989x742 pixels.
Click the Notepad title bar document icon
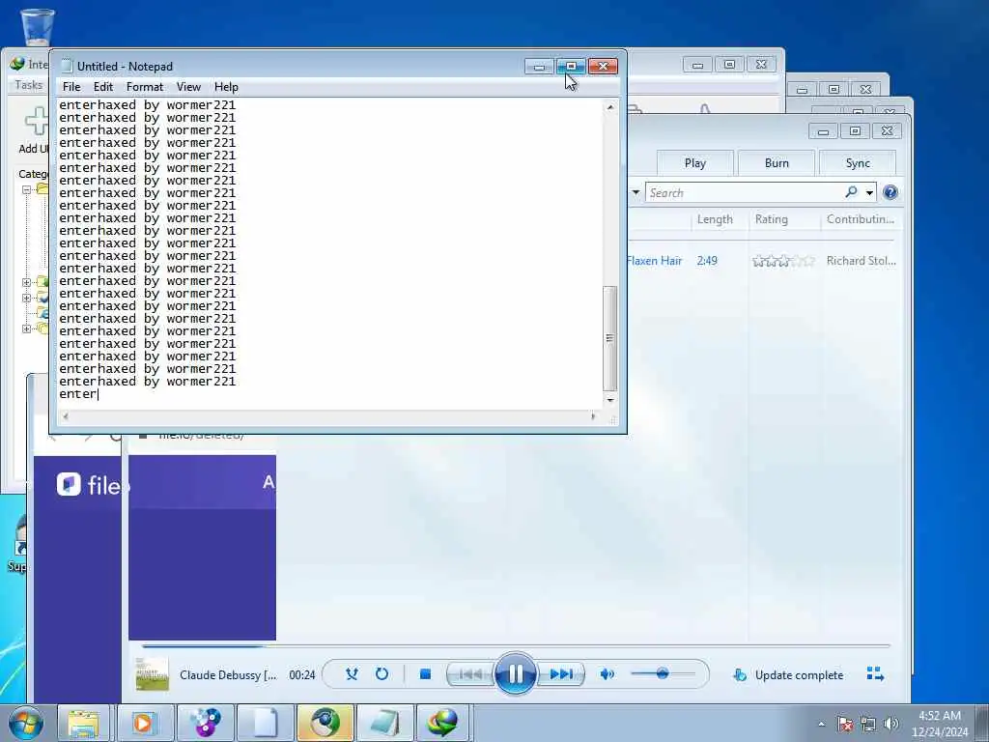point(67,67)
